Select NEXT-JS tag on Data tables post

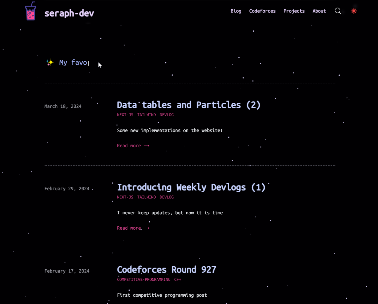click(x=125, y=115)
